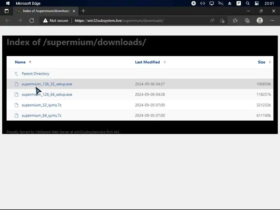280x210 pixels.
Task: Close the Index of /supermium tab
Action: [x=74, y=11]
